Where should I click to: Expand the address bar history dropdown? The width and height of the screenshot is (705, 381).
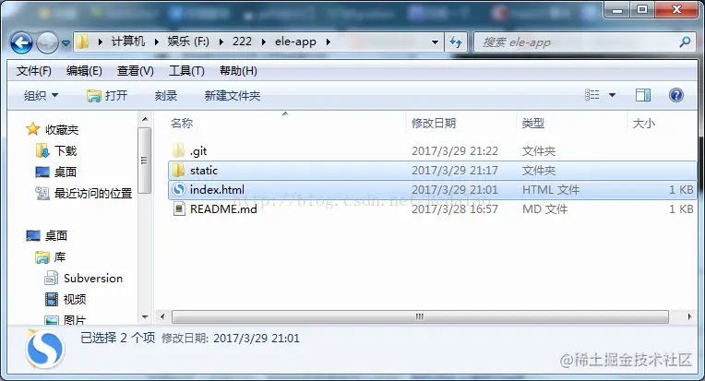pyautogui.click(x=435, y=42)
